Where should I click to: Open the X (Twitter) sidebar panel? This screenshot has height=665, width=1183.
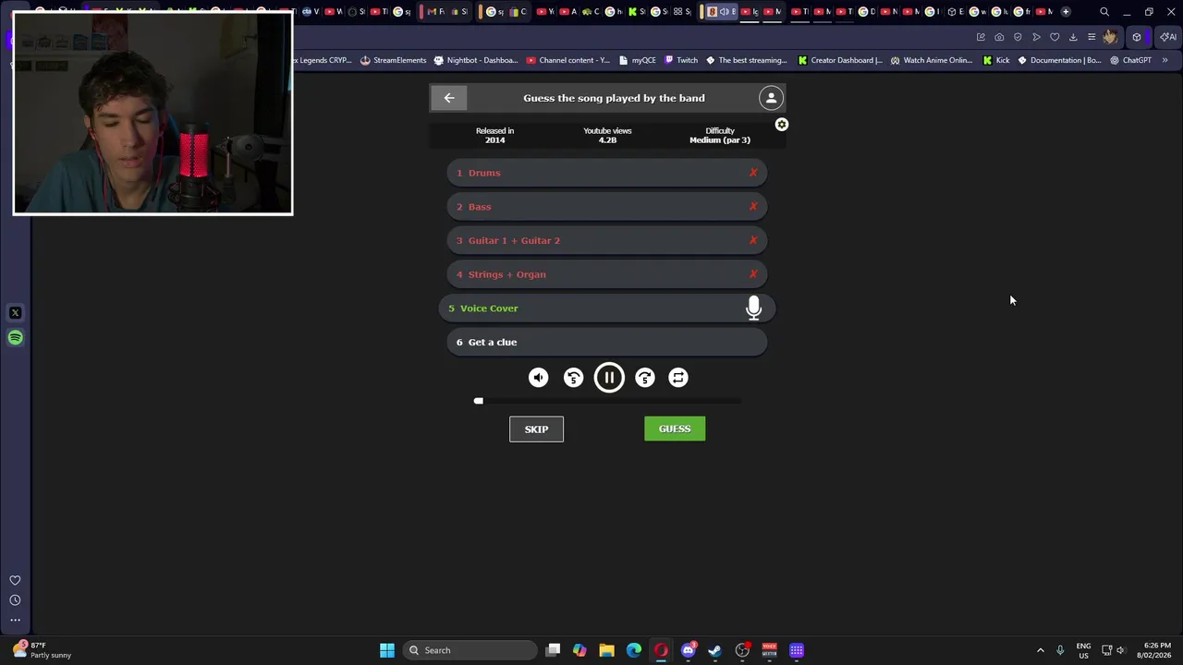15,313
